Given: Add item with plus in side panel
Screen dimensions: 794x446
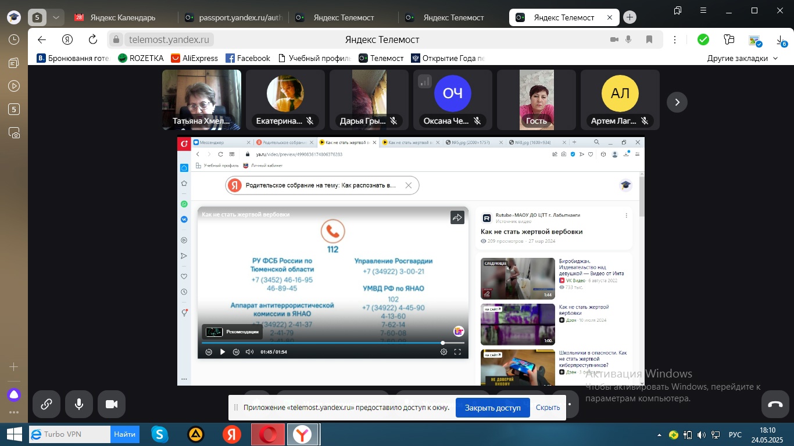Looking at the screenshot, I should (x=14, y=367).
